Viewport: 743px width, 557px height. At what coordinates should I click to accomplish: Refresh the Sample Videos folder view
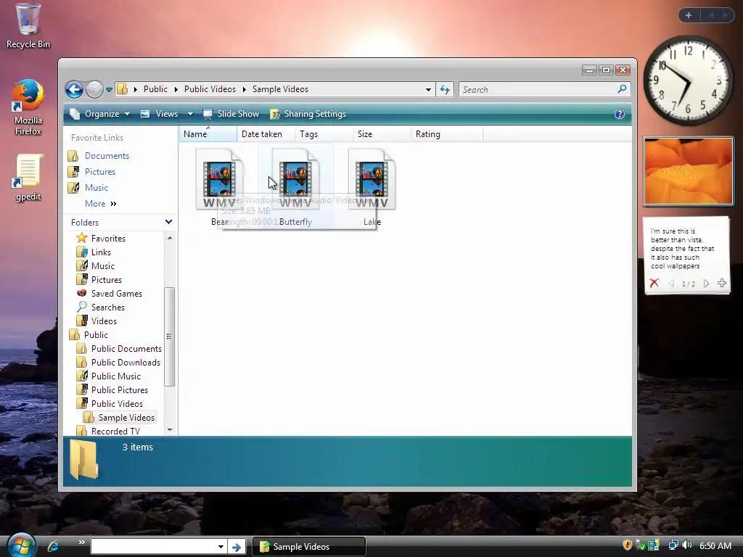point(445,89)
